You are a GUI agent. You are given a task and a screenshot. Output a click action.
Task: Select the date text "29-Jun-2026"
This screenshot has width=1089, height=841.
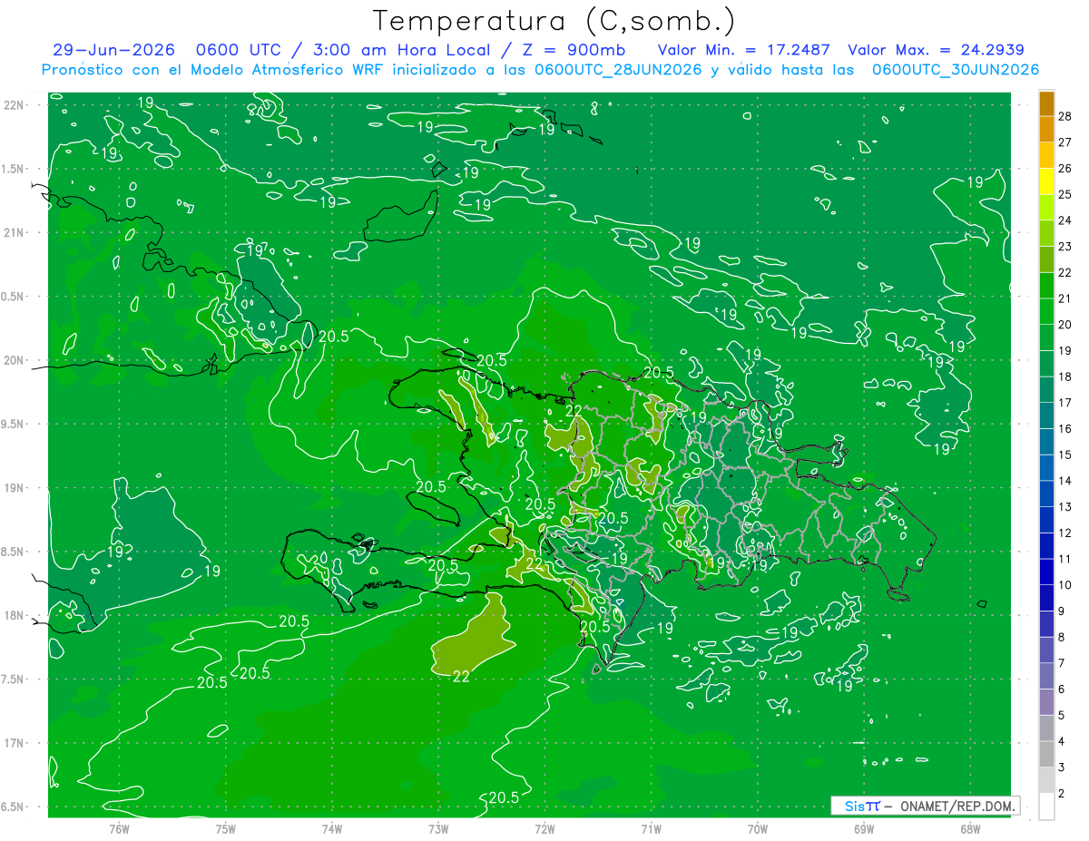[114, 50]
